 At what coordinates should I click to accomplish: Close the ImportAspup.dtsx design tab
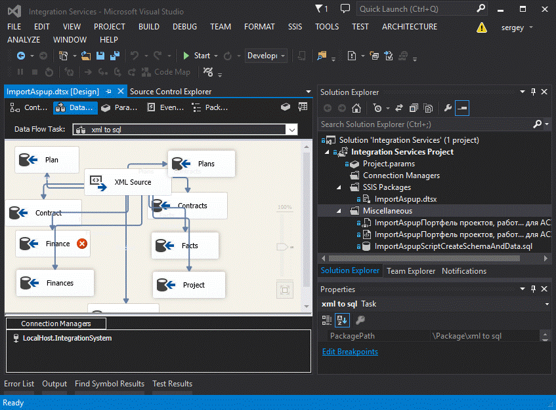[121, 91]
